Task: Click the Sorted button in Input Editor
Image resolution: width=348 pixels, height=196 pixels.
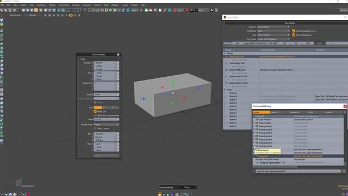Action: (319, 44)
